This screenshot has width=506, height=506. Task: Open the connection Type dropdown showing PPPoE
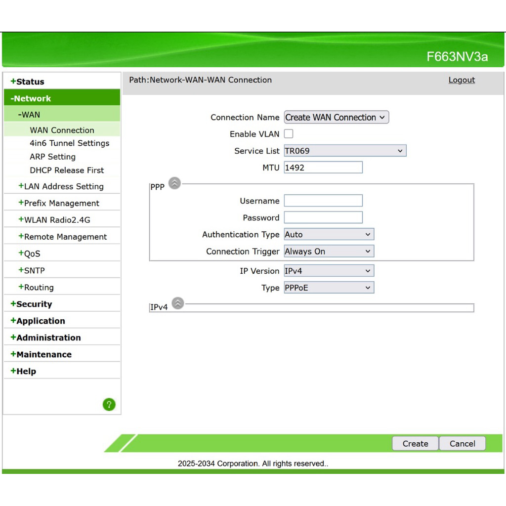[x=329, y=288]
